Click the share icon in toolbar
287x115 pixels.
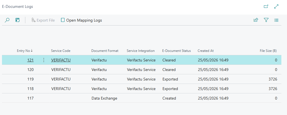pyautogui.click(x=256, y=20)
